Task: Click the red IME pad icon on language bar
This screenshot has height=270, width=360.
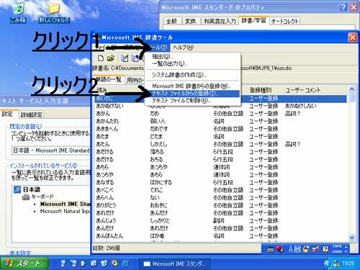Action: tap(280, 249)
